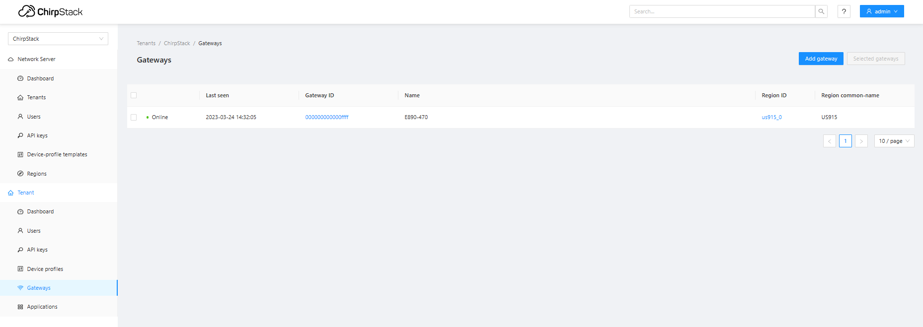This screenshot has width=923, height=327.
Task: Click the ChirpStack logo in header
Action: coord(51,11)
